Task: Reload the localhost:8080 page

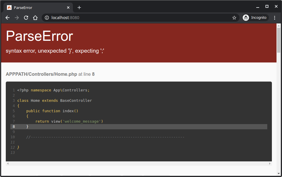Action: tap(26, 18)
